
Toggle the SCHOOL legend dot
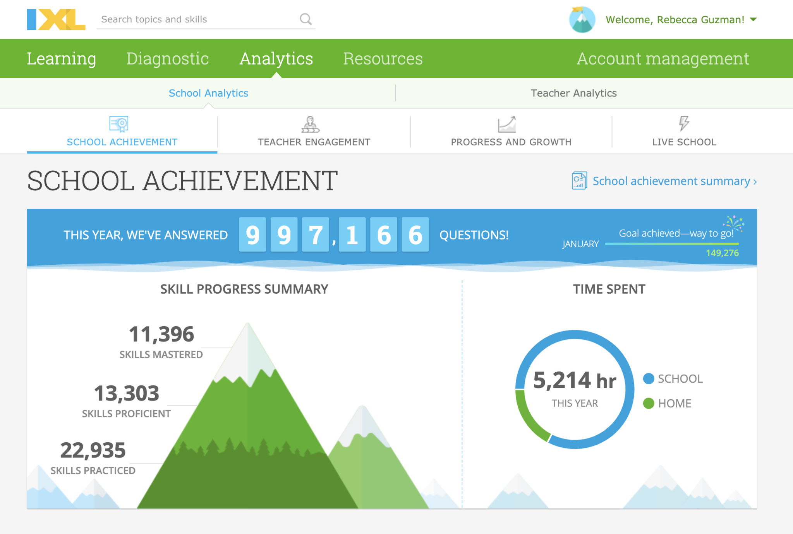click(649, 378)
